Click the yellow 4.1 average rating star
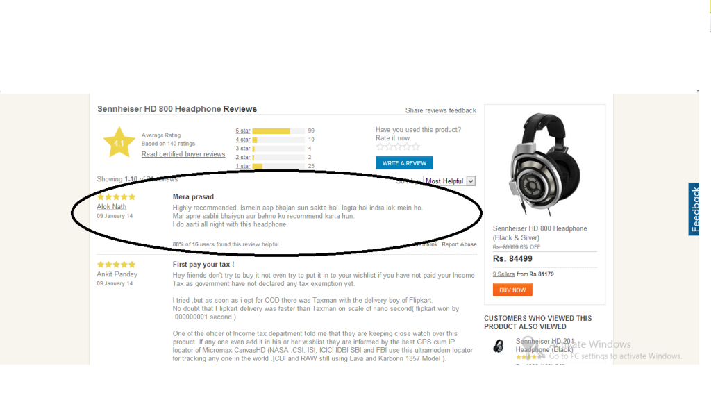This screenshot has height=393, width=711. [119, 142]
